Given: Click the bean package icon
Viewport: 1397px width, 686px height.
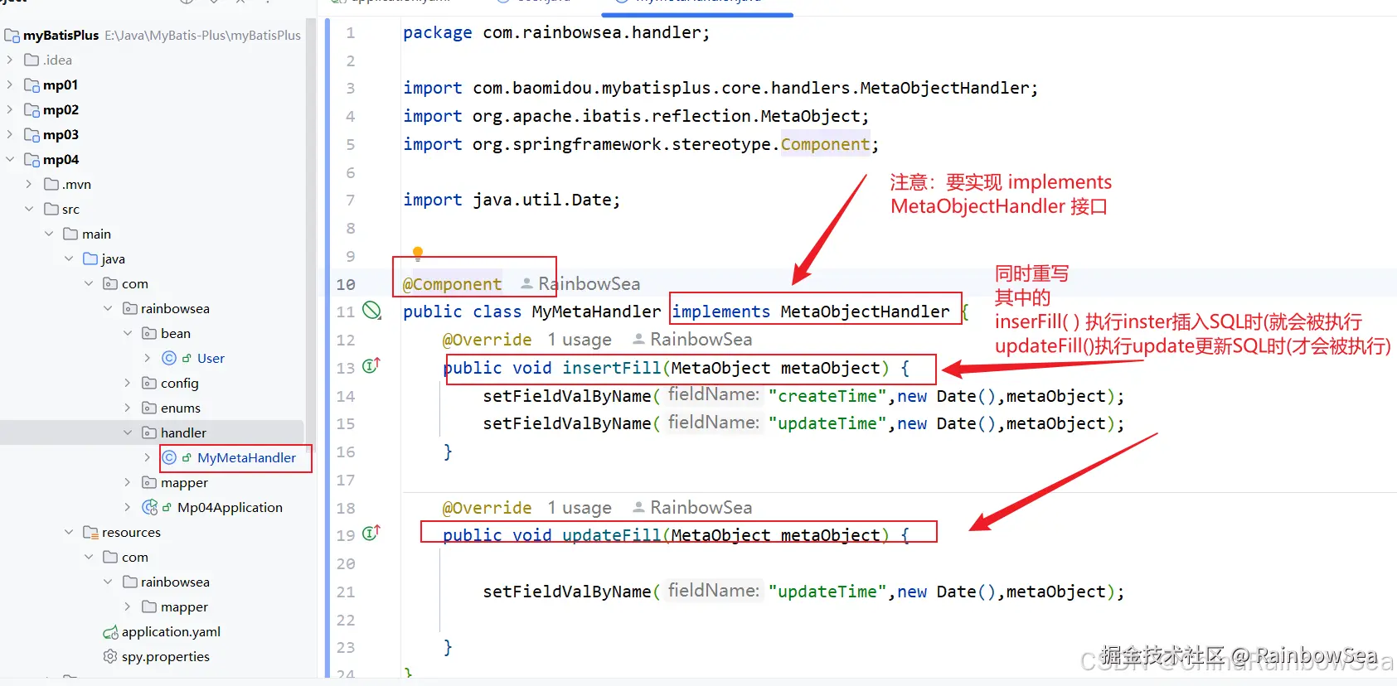Looking at the screenshot, I should (x=149, y=333).
